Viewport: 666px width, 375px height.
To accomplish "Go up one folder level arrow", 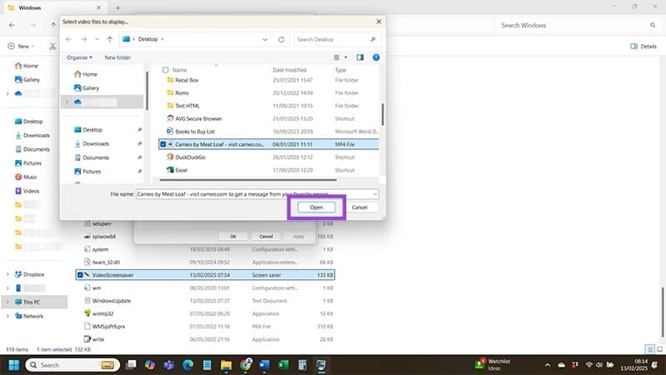I will tap(109, 39).
